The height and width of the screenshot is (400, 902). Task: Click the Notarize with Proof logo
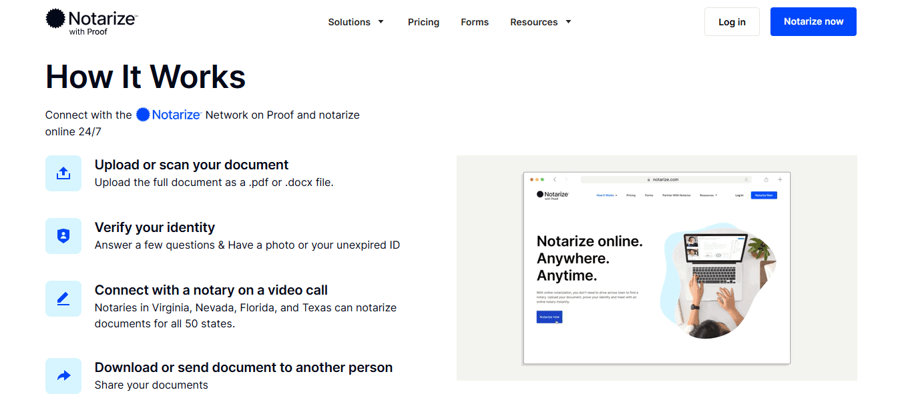click(91, 22)
